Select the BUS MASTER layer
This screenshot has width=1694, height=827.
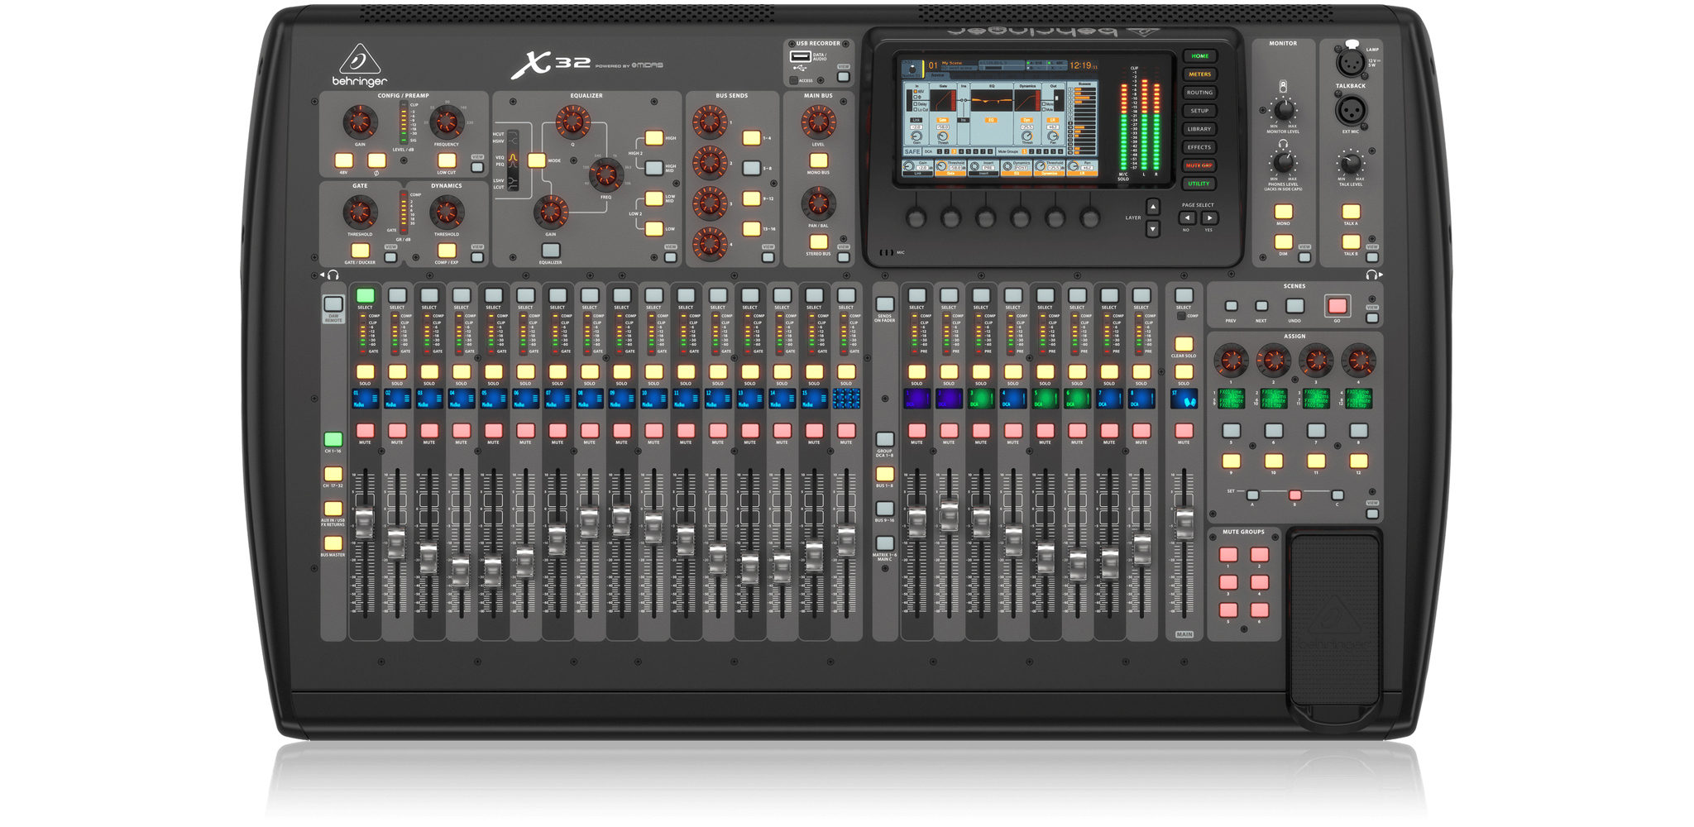pyautogui.click(x=334, y=542)
